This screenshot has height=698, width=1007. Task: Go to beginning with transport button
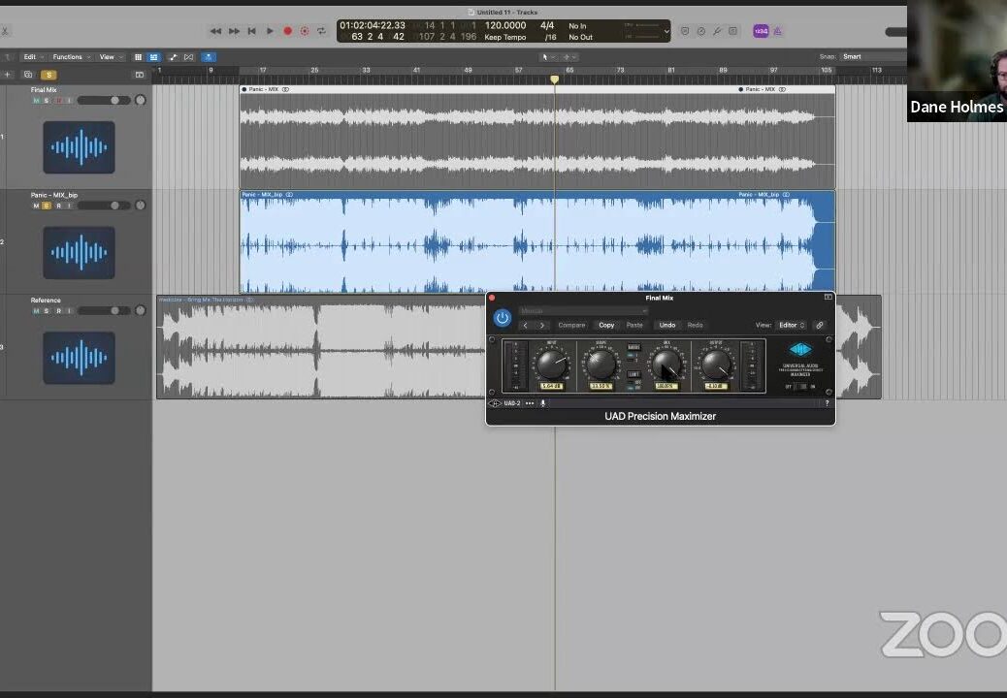click(x=252, y=31)
